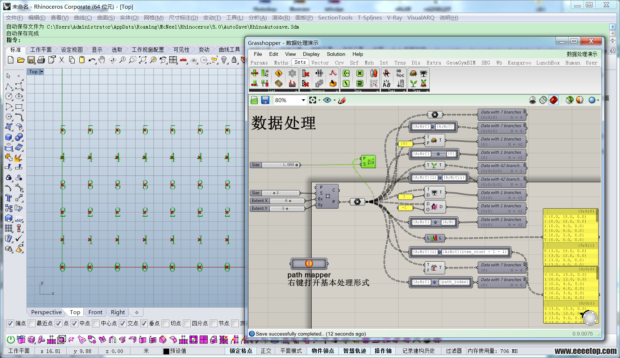Open file with the yellow folder icon
This screenshot has height=358, width=620.
coord(21,60)
